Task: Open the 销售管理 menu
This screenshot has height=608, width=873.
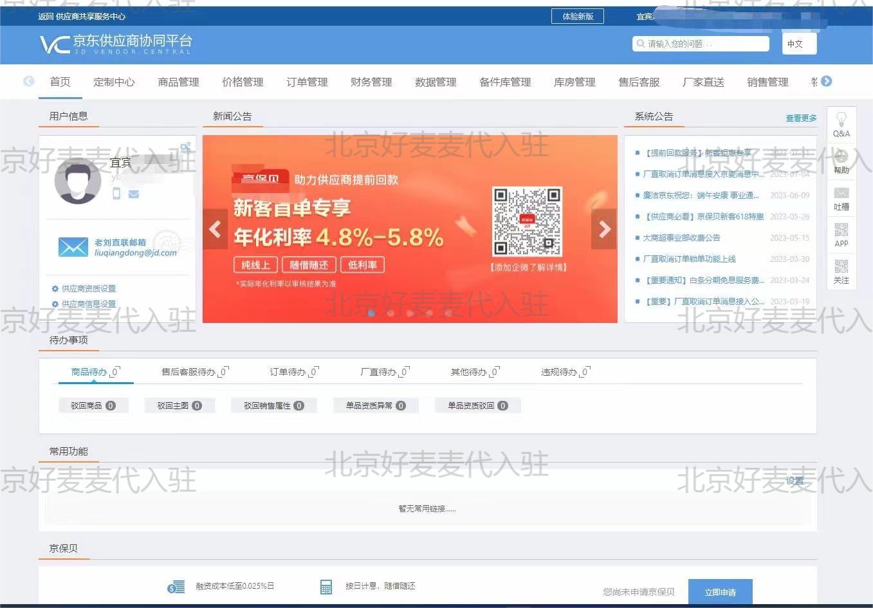Action: coord(767,82)
